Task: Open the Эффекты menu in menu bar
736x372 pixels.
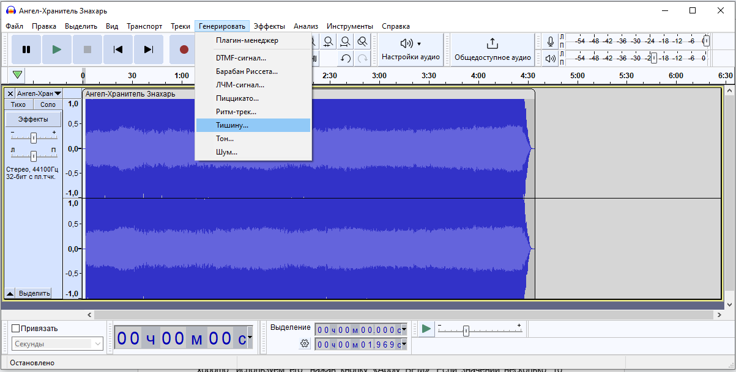Action: [269, 26]
